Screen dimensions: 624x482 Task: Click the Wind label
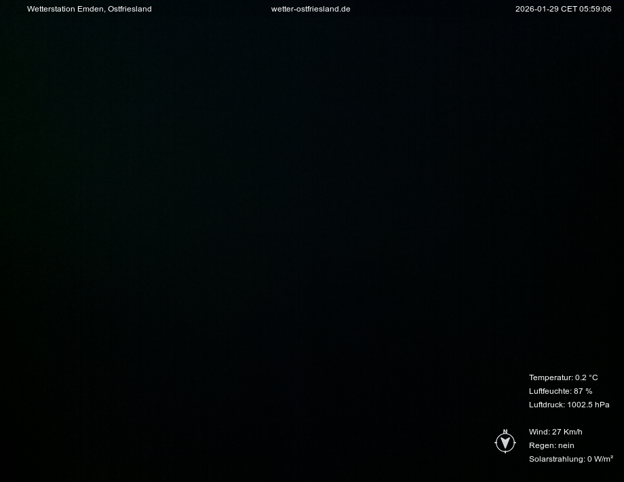539,432
